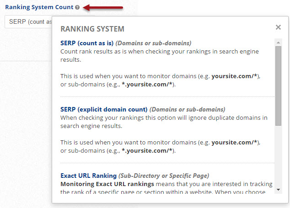Click *.yoursite.com/* in the first SERP section

148,85
